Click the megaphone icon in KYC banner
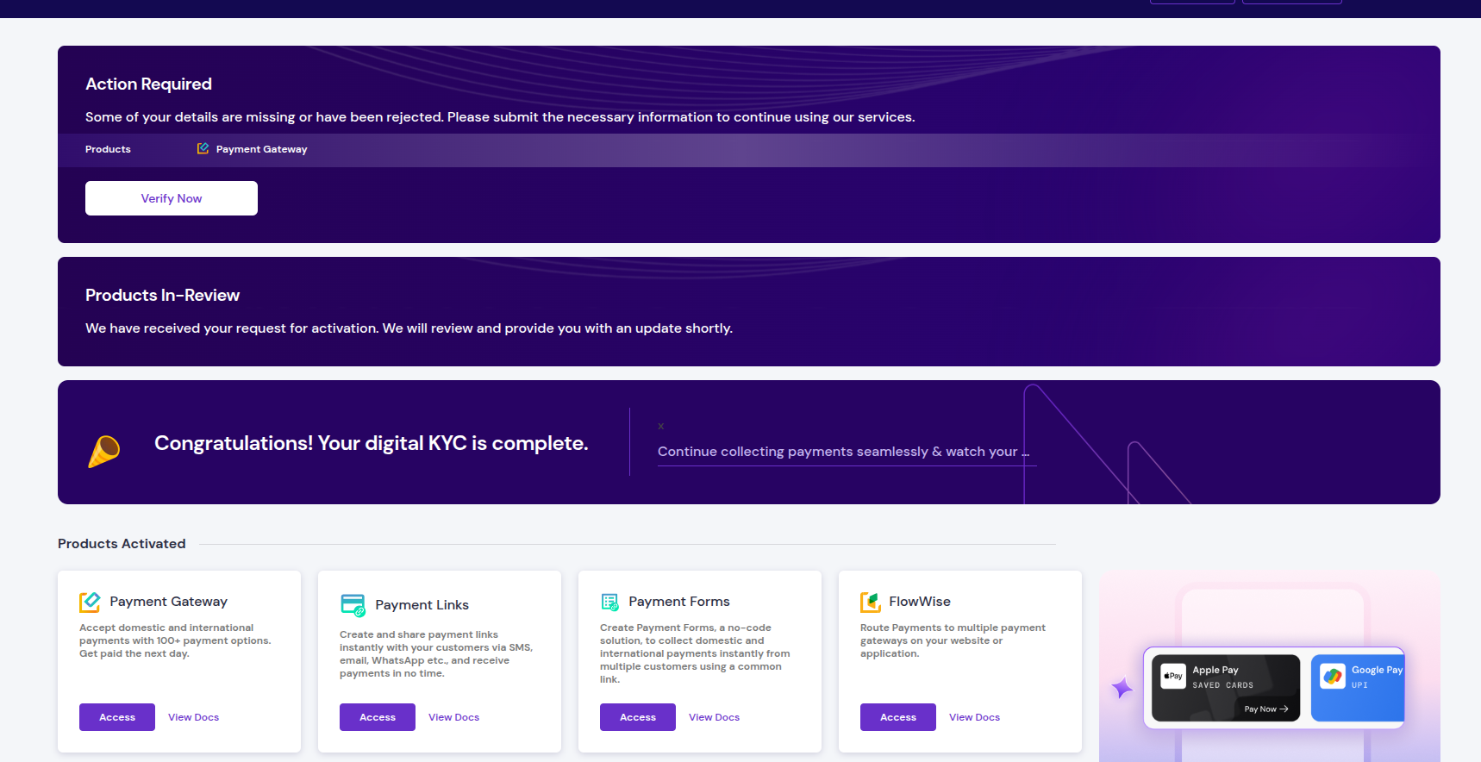 coord(104,451)
